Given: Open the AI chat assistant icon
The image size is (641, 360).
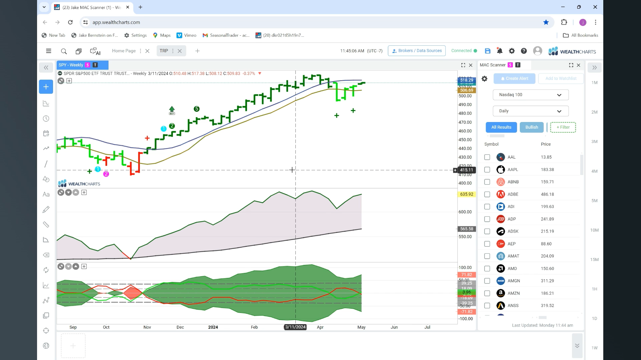Looking at the screenshot, I should tap(95, 51).
